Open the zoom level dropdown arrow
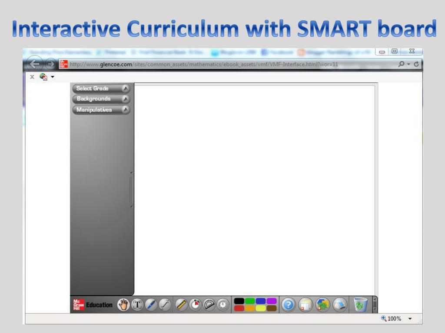The image size is (445, 333). coord(410,319)
